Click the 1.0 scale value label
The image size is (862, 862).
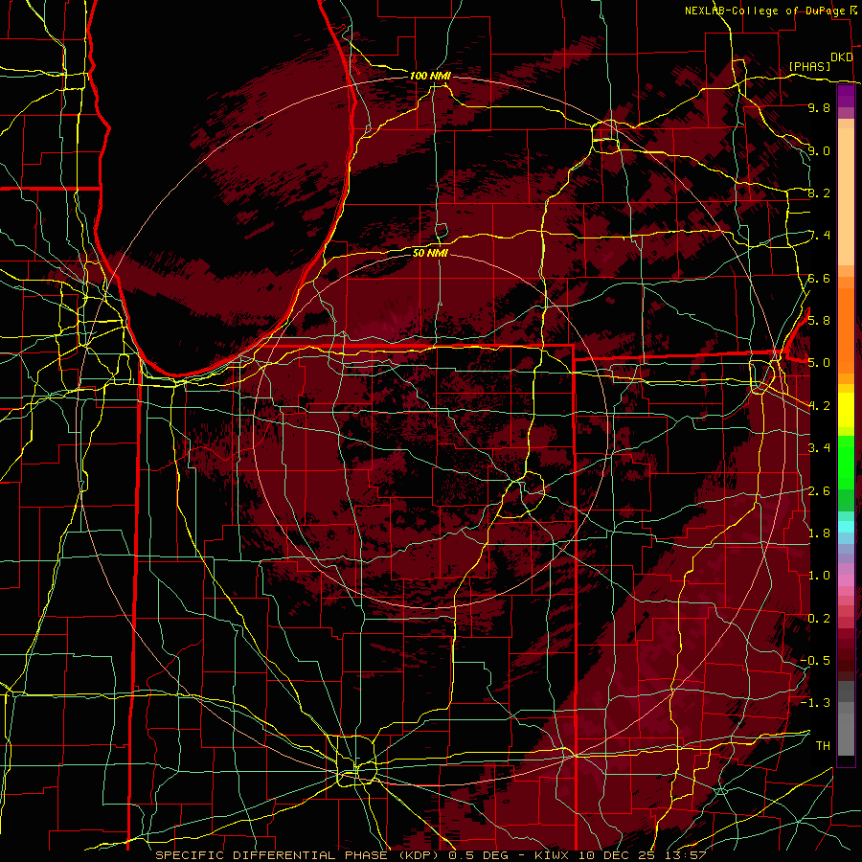(819, 575)
